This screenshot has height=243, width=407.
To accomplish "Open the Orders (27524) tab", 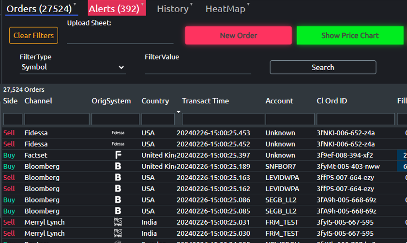I will (39, 9).
